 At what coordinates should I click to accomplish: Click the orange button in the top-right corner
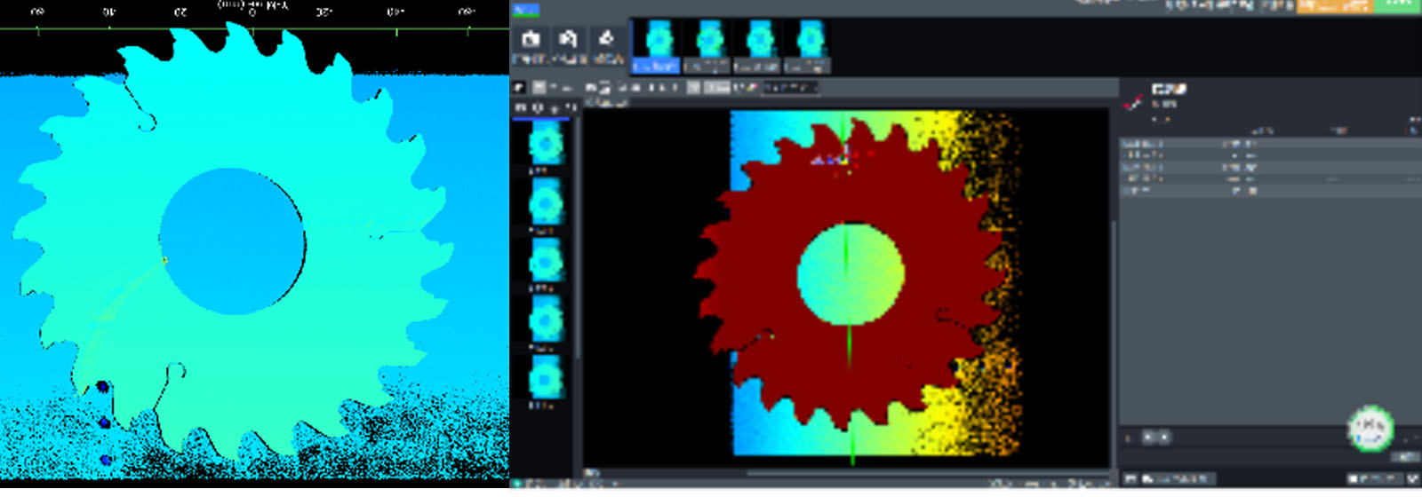[x=1334, y=6]
